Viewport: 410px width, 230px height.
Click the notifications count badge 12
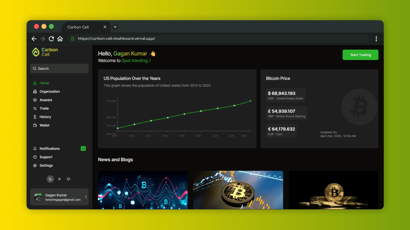click(83, 149)
